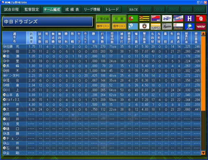
Task: Click the scrollbar up arrow
Action: 203,34
